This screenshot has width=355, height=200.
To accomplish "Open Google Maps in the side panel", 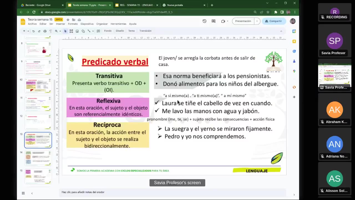I will (294, 71).
